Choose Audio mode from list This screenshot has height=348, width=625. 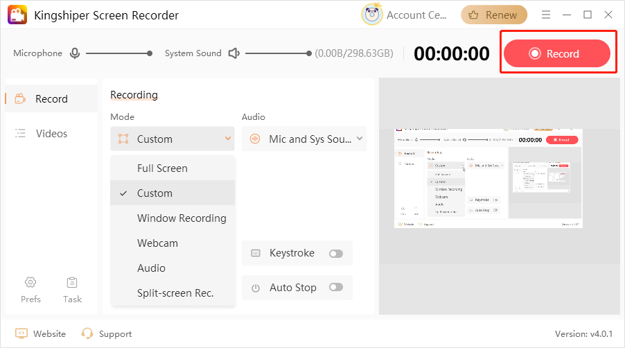pos(173,268)
